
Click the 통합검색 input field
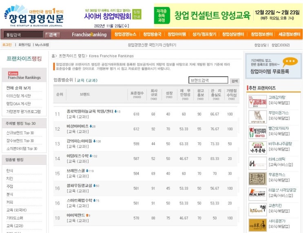(23, 35)
